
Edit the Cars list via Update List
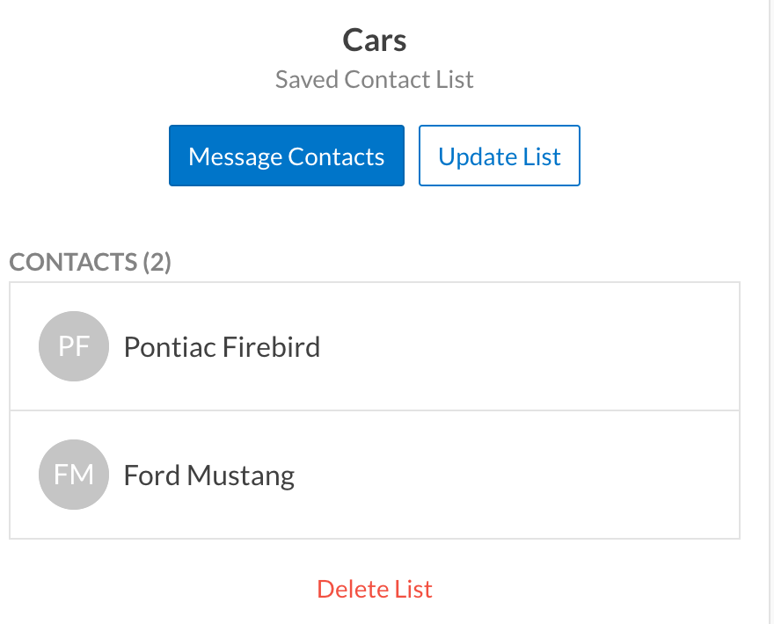pyautogui.click(x=499, y=156)
